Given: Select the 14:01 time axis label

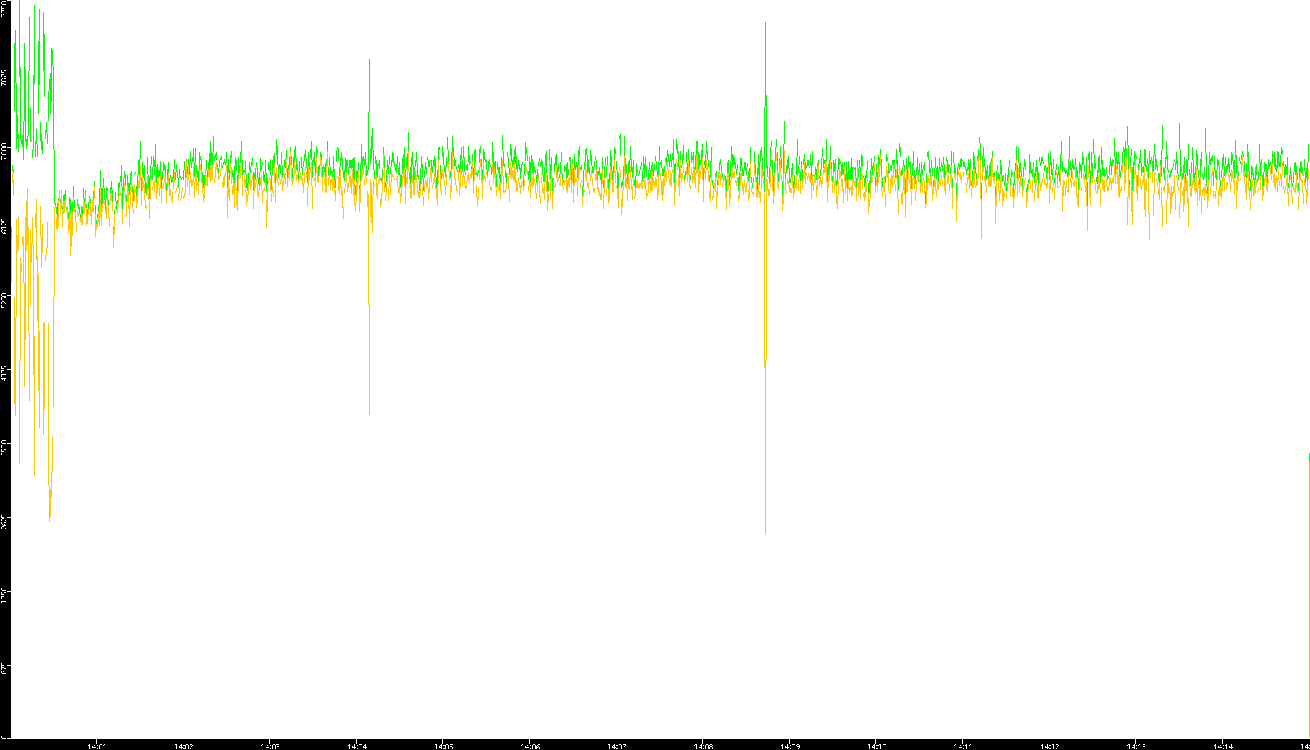Looking at the screenshot, I should pos(97,746).
